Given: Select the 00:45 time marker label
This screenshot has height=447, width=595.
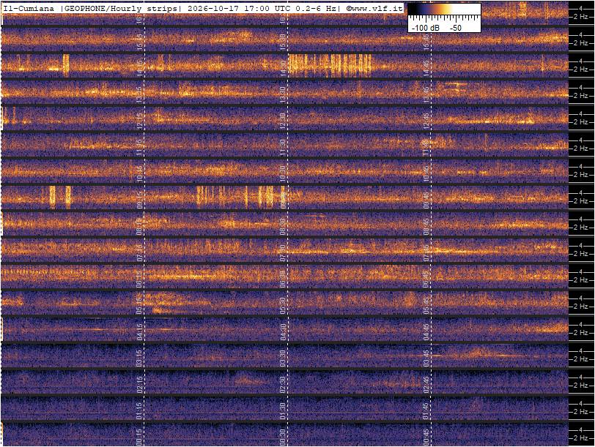Looking at the screenshot, I should [426, 438].
